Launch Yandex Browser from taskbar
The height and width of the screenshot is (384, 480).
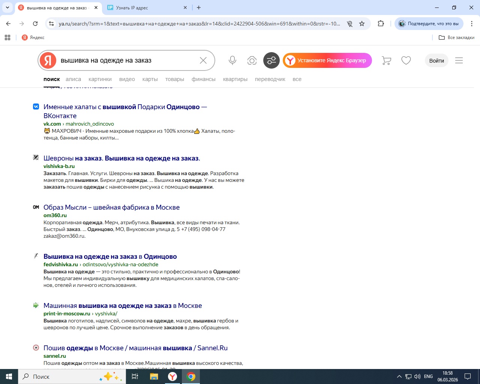coord(172,376)
